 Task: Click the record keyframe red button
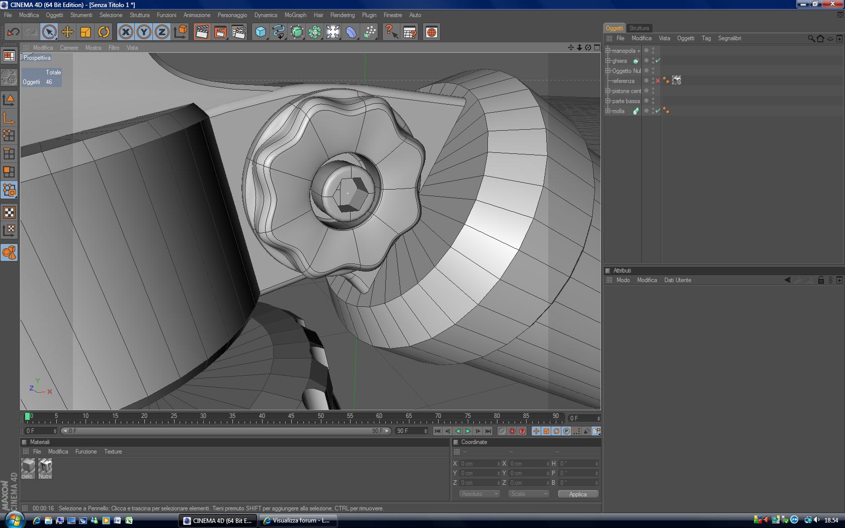pyautogui.click(x=512, y=431)
